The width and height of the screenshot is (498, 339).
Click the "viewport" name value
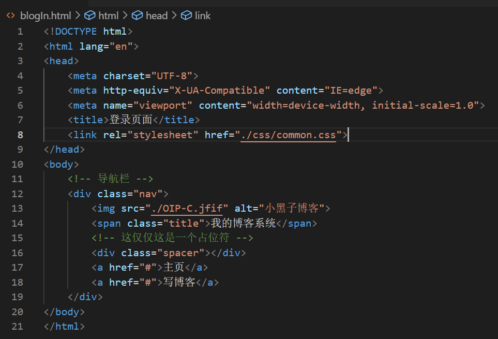tap(163, 106)
